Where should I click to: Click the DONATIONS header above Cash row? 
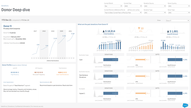[109, 54]
